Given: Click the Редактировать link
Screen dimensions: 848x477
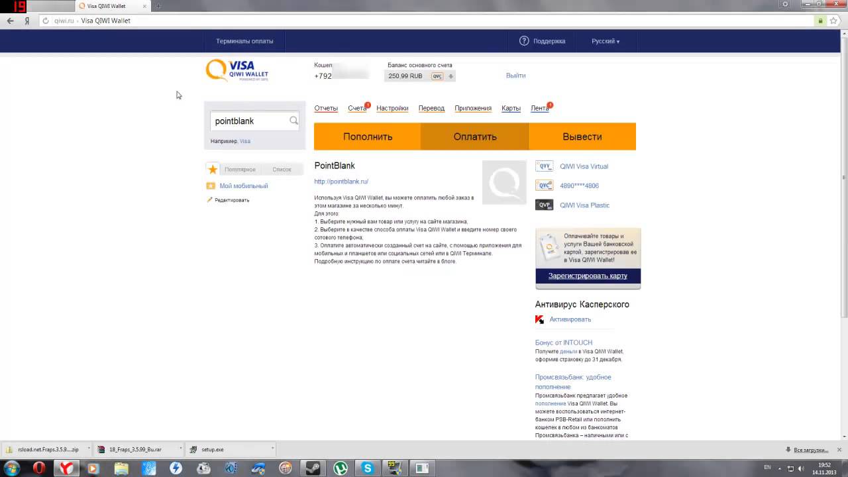Looking at the screenshot, I should [232, 200].
